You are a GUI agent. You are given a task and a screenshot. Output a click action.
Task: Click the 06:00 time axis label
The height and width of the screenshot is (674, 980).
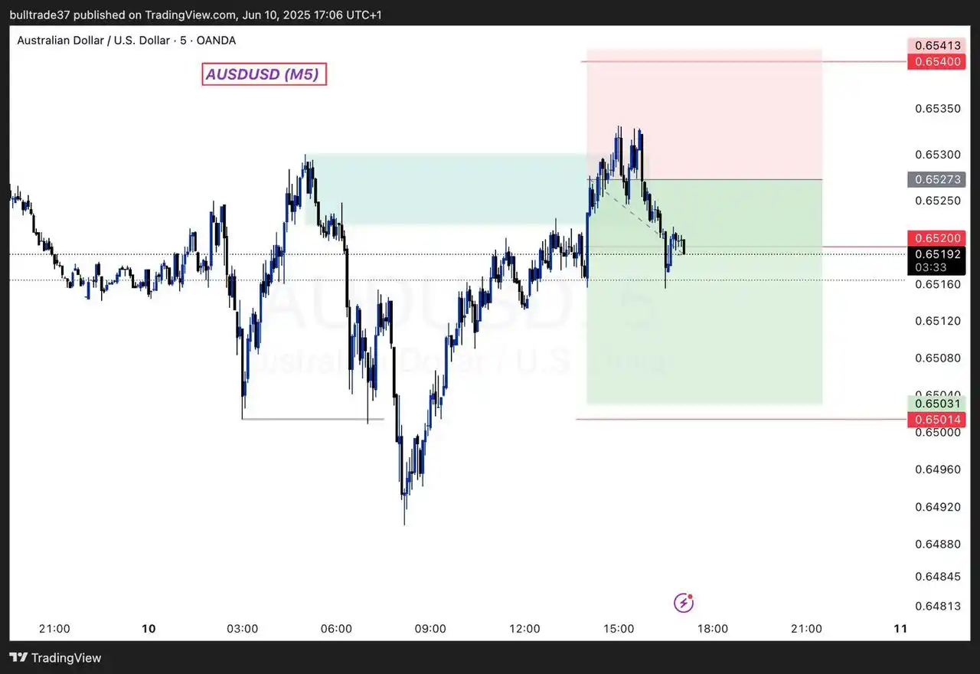pos(336,629)
